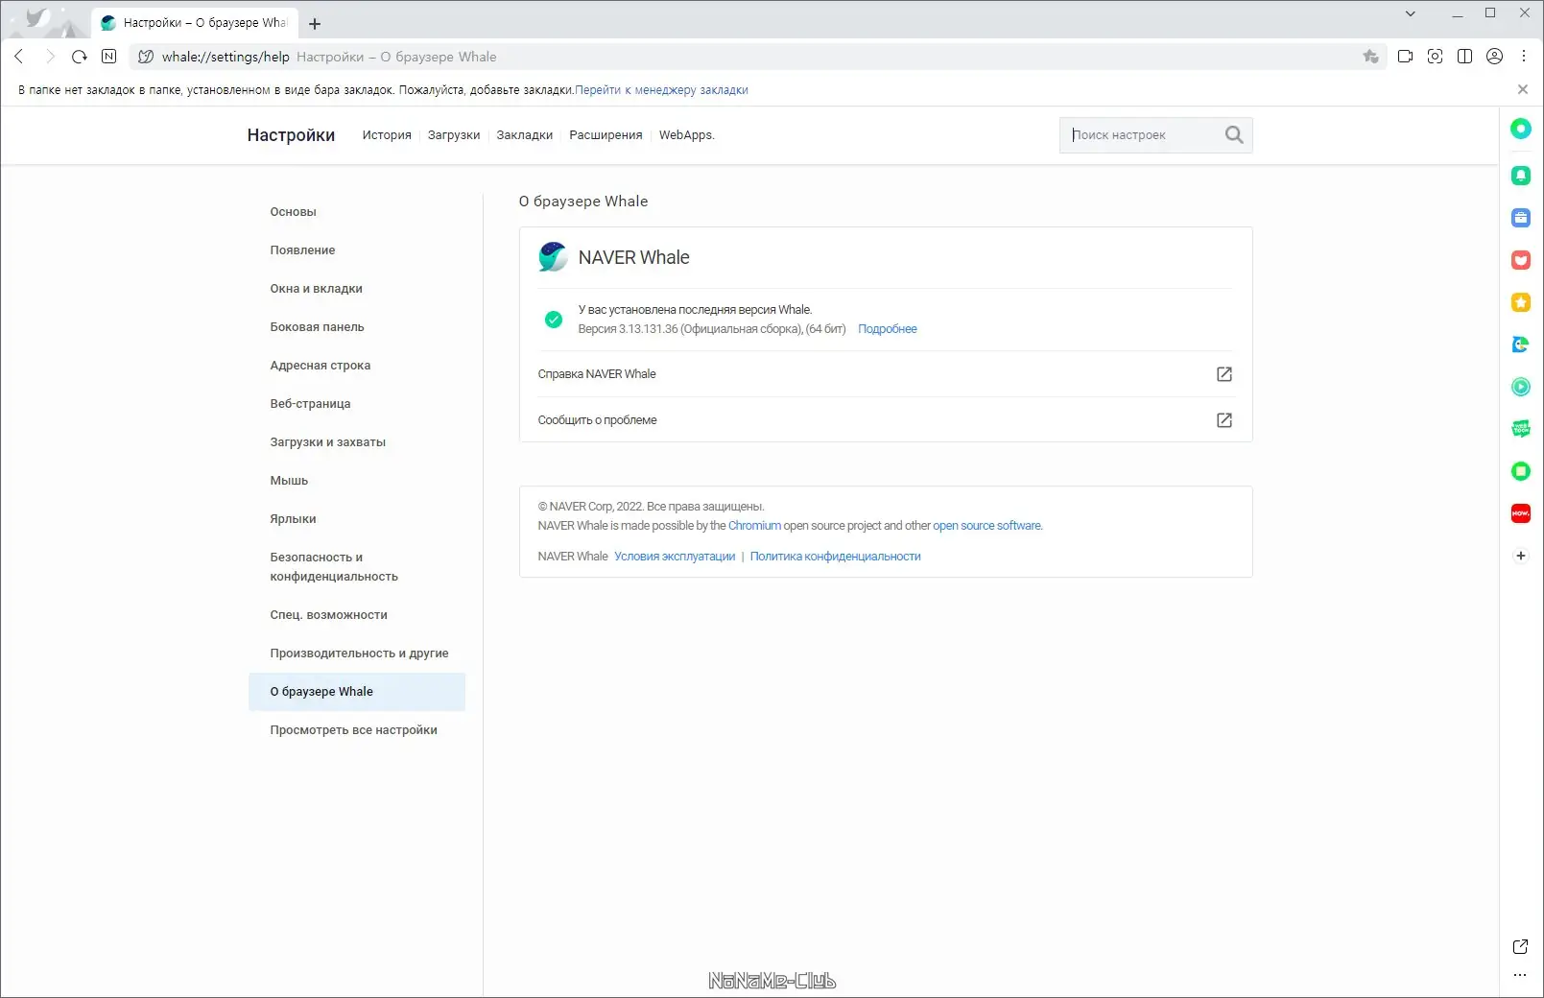
Task: Open the video call toolbar icon
Action: coord(1405,57)
